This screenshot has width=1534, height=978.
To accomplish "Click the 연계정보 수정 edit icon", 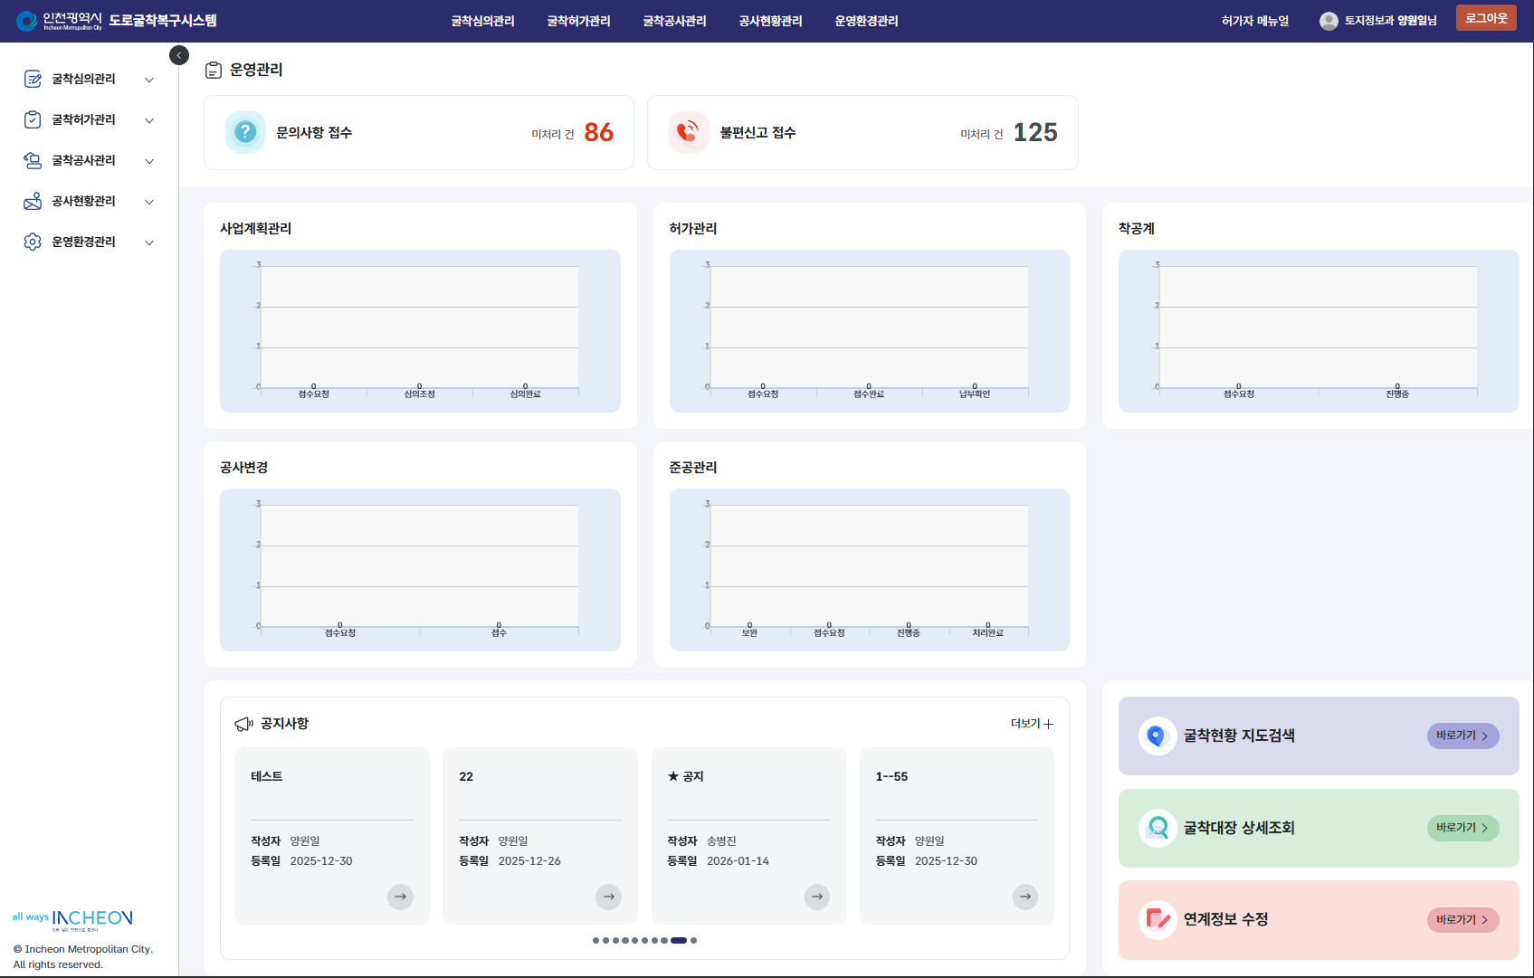I will pos(1157,920).
